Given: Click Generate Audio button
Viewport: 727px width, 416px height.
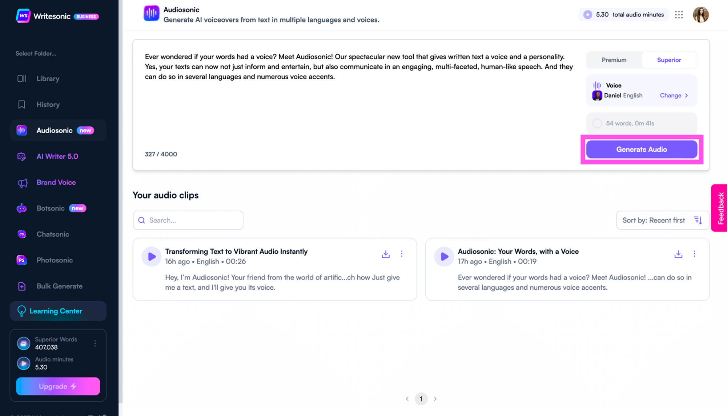Looking at the screenshot, I should (642, 149).
